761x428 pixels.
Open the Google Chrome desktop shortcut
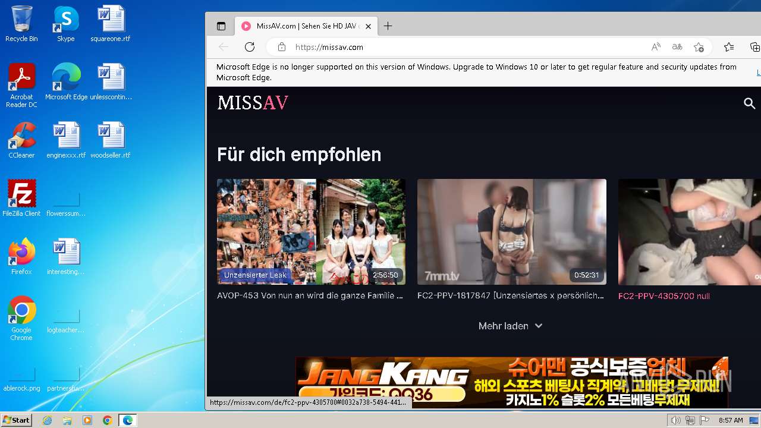(21, 319)
